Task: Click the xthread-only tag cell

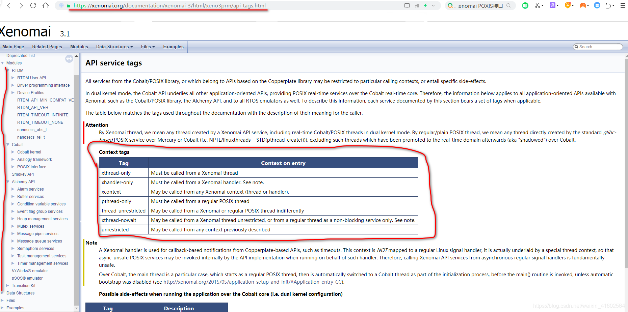Action: tap(123, 173)
